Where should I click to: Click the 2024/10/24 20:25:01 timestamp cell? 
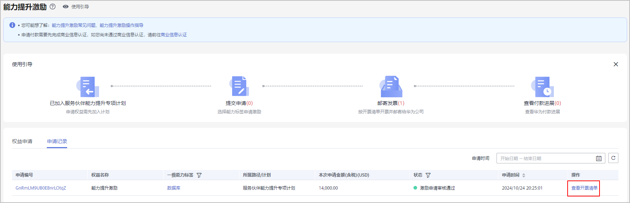522,188
